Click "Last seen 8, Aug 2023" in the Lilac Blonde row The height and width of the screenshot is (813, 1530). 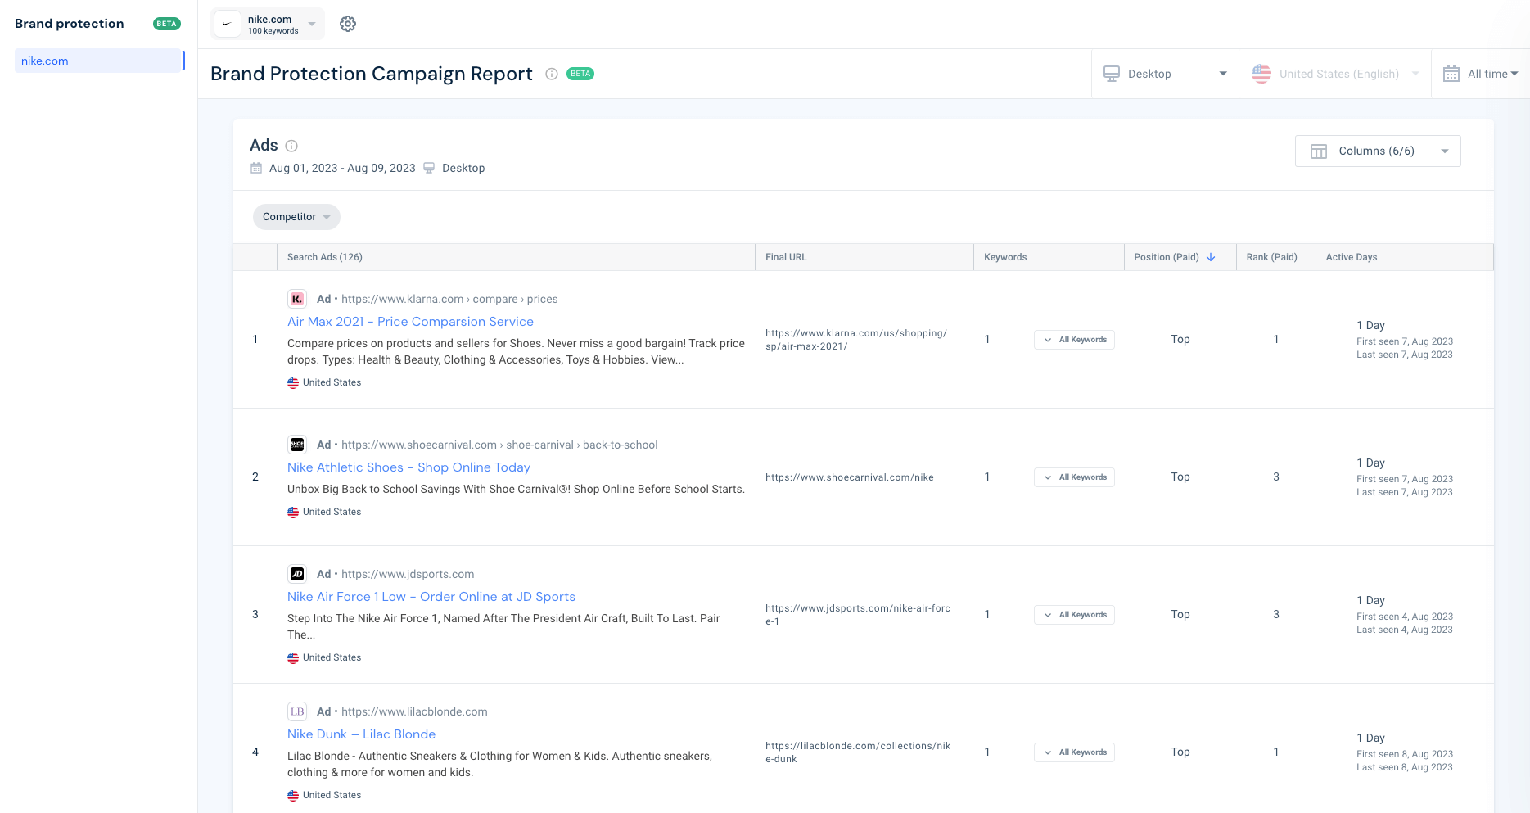tap(1405, 767)
